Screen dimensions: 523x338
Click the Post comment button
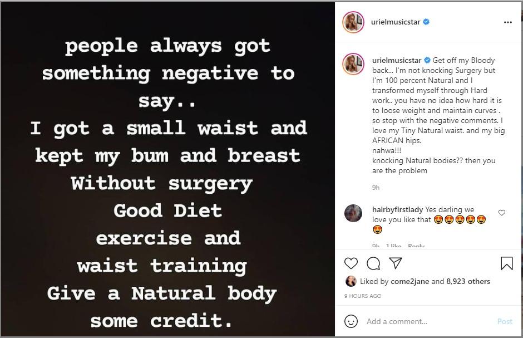pos(505,321)
